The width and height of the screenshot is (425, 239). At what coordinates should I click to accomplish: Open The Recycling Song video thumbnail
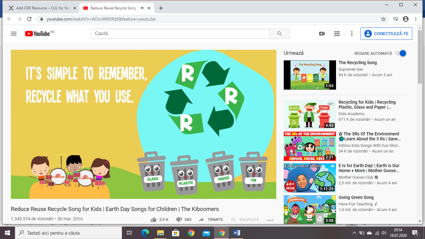pos(310,75)
